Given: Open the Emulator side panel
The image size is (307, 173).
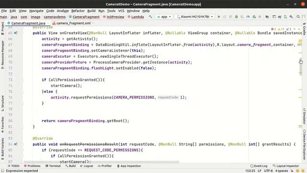Looking at the screenshot, I should pyautogui.click(x=304, y=116).
